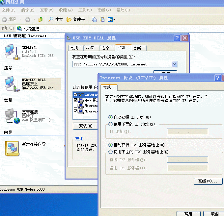Open the 帮助 menu
The height and width of the screenshot is (216, 224).
pyautogui.click(x=123, y=10)
